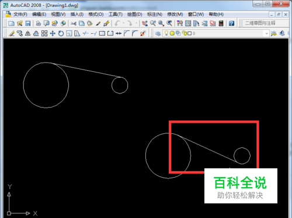Select the Chamfer tool
This screenshot has height=218, width=292.
pos(127,33)
